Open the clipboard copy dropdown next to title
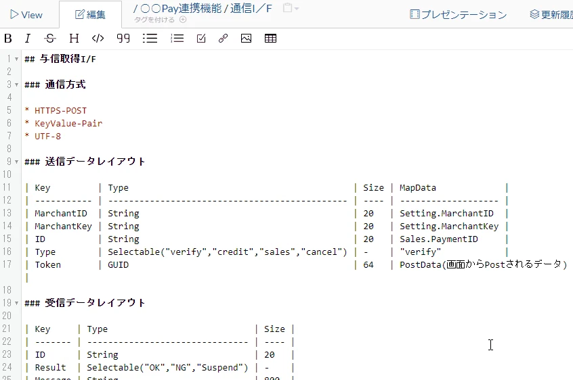The width and height of the screenshot is (573, 380). coord(291,8)
